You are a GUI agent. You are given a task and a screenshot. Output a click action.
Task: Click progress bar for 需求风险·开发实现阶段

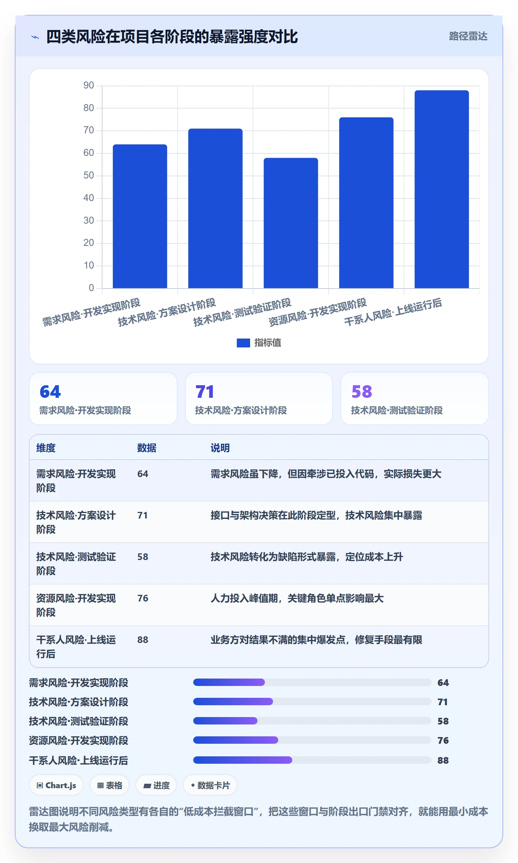click(x=312, y=682)
